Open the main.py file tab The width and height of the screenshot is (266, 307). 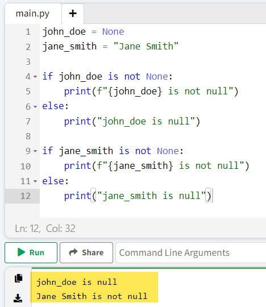[x=32, y=14]
